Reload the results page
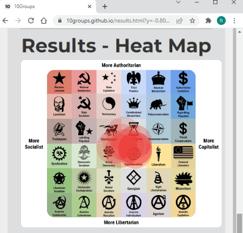Viewport: 243px width, 233px height. pos(31,21)
